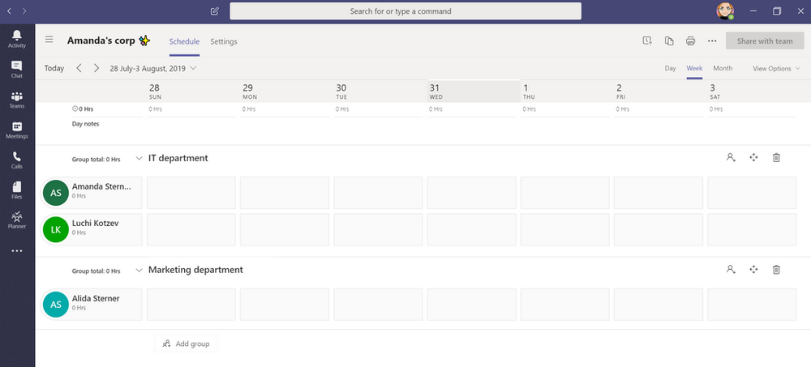Open Meetings in the sidebar
Viewport: 811px width, 367px height.
(x=16, y=130)
